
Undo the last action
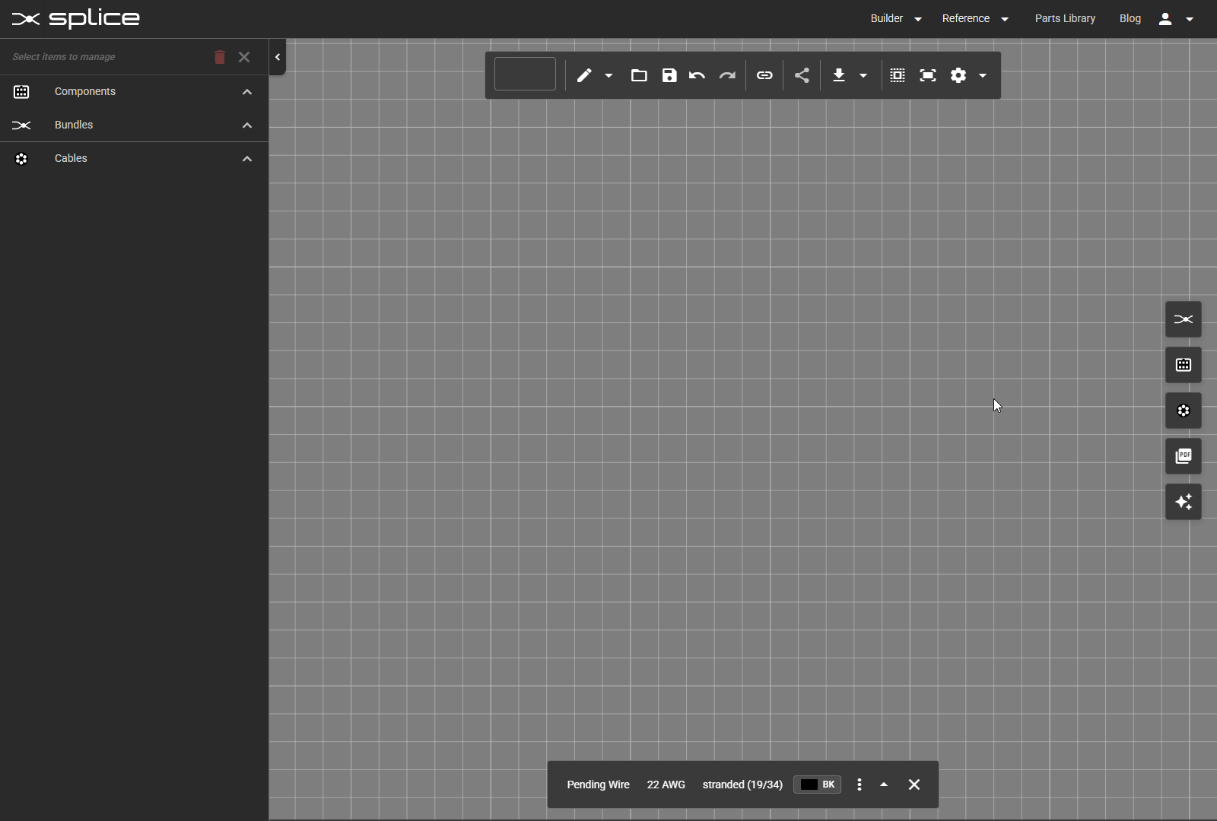[x=697, y=75]
